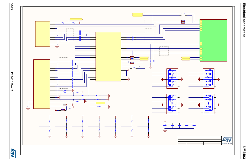This screenshot has height=162, width=246.
Task: Click the top-left yellow component block
Action: tap(42, 34)
